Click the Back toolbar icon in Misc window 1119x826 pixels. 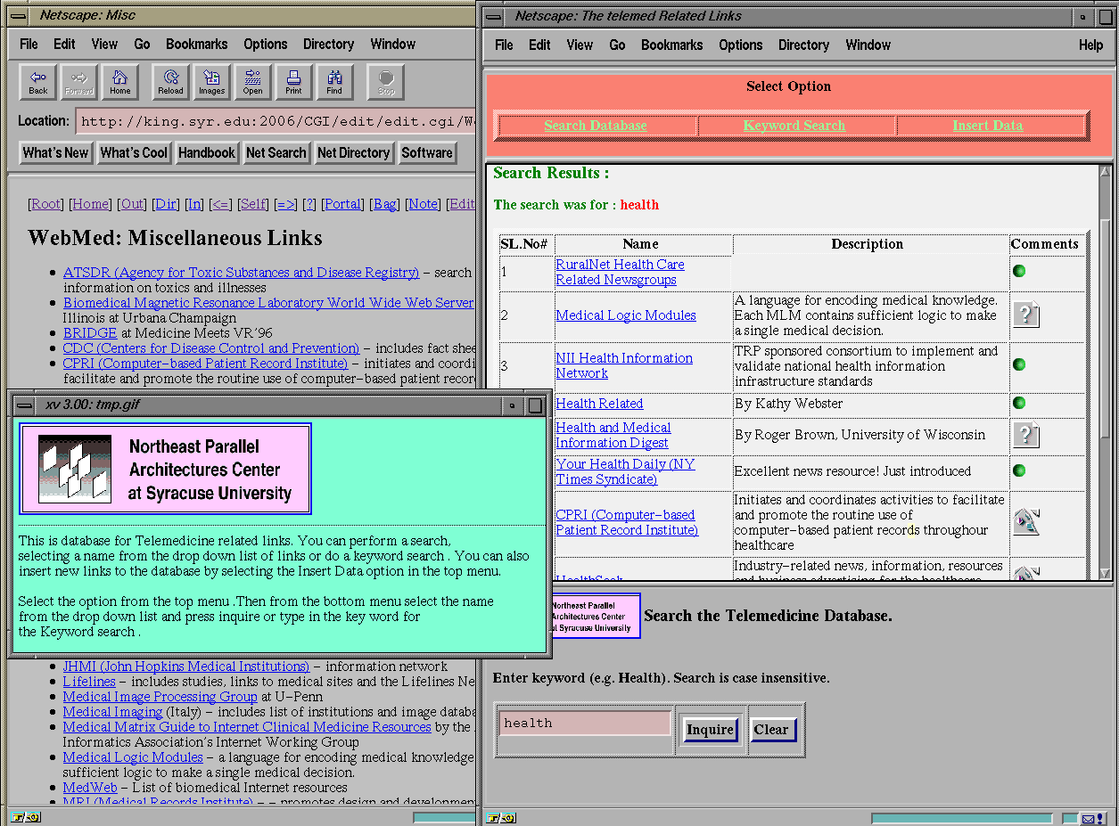tap(38, 82)
